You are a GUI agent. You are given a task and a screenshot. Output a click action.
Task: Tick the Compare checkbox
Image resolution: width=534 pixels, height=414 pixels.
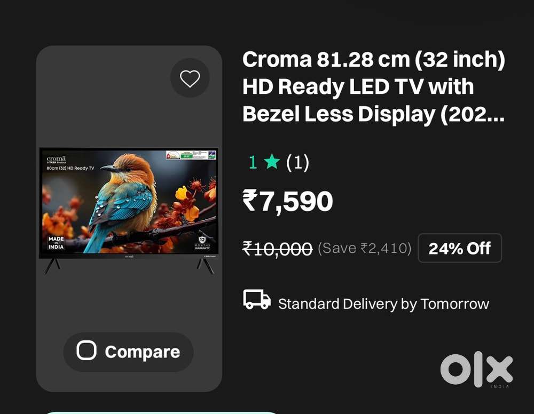click(87, 350)
